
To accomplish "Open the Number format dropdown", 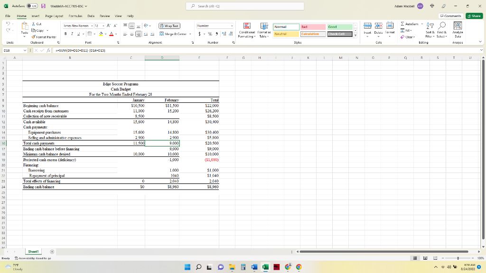I will [232, 26].
